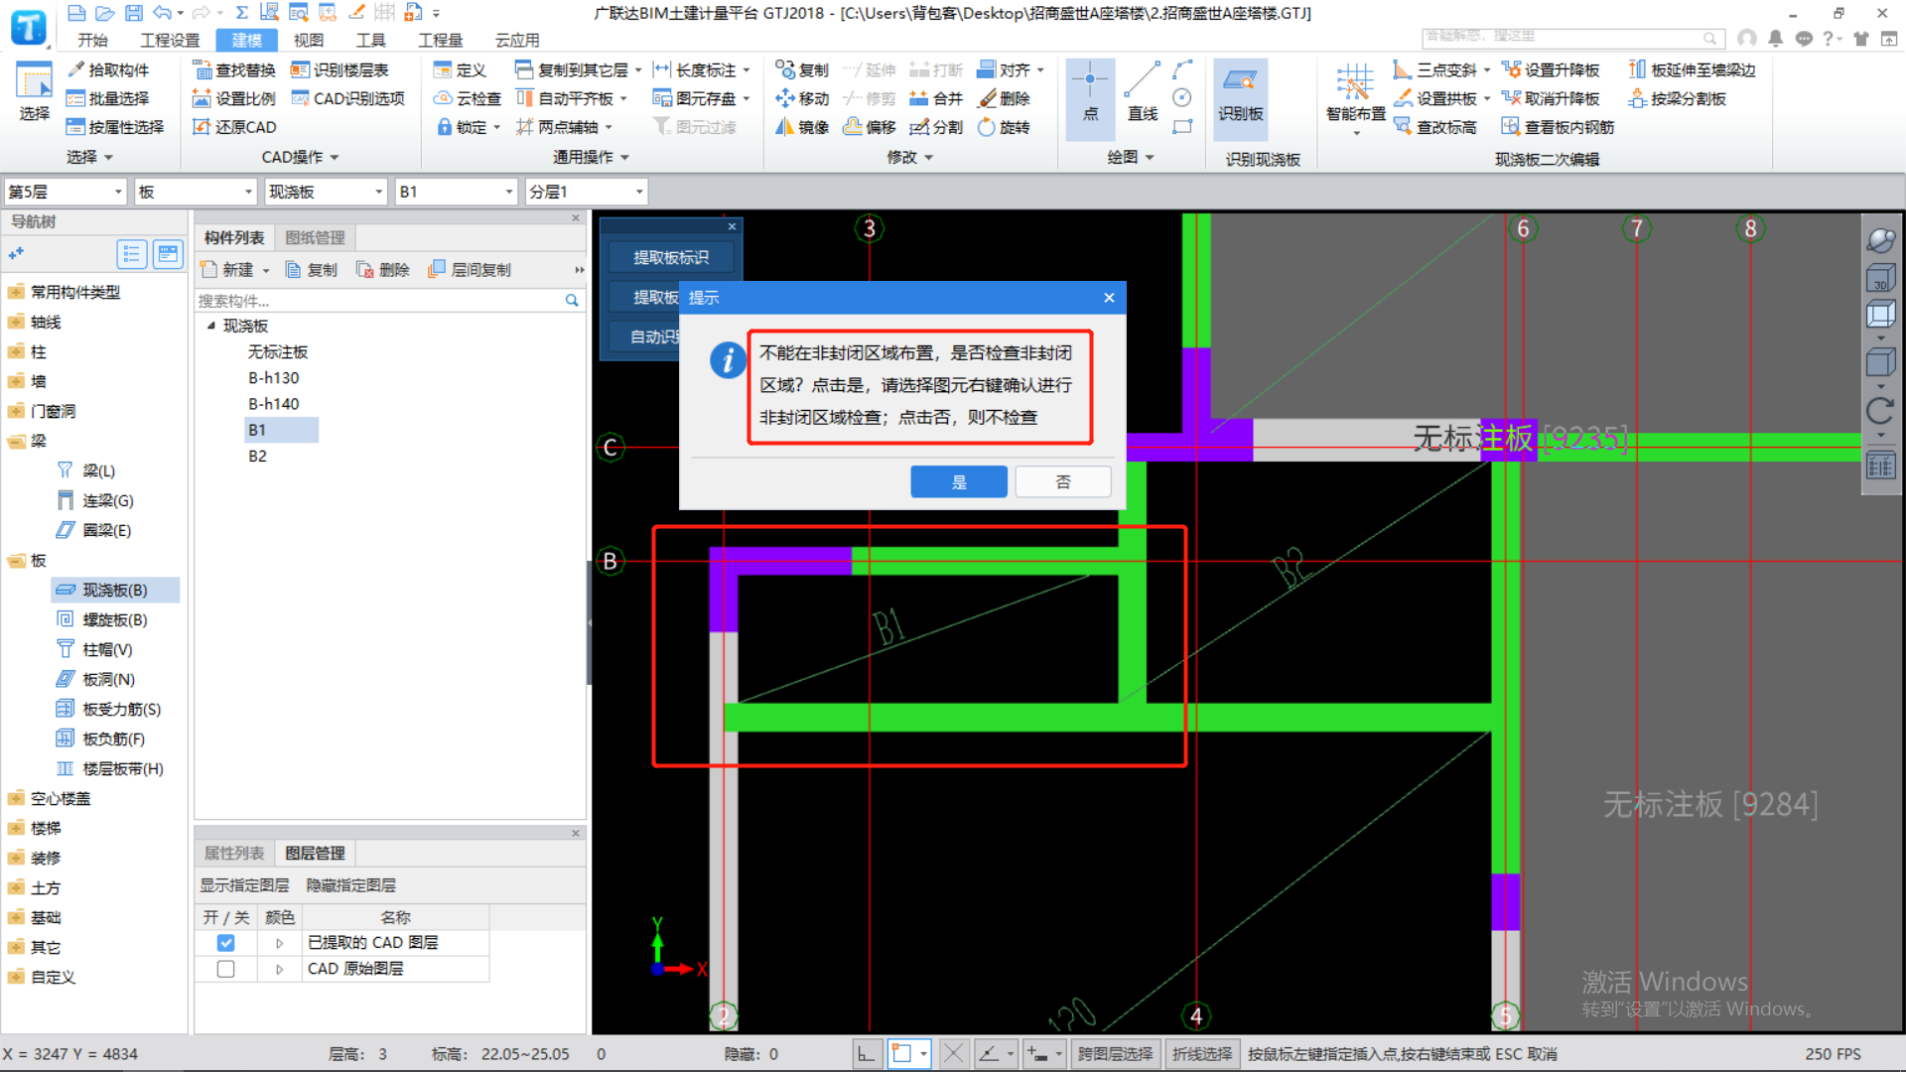The height and width of the screenshot is (1072, 1906).
Task: Switch to the 属性列表 tab
Action: 234,853
